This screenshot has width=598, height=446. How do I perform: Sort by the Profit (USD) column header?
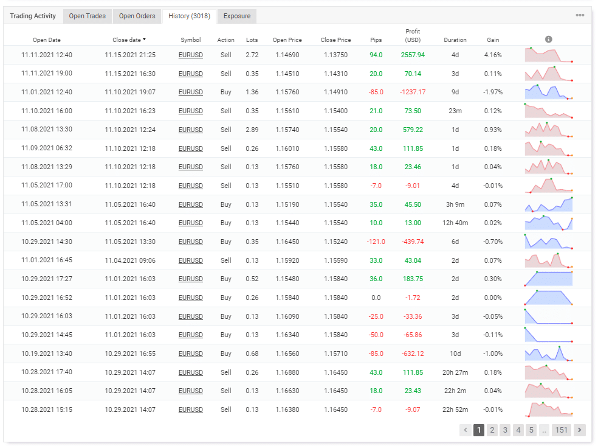click(x=411, y=35)
